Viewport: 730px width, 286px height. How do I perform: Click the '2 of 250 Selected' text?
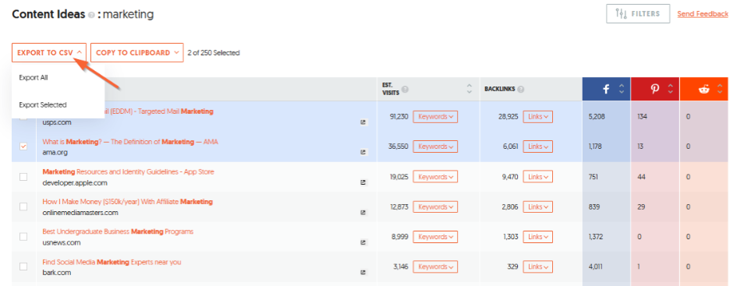pos(214,53)
